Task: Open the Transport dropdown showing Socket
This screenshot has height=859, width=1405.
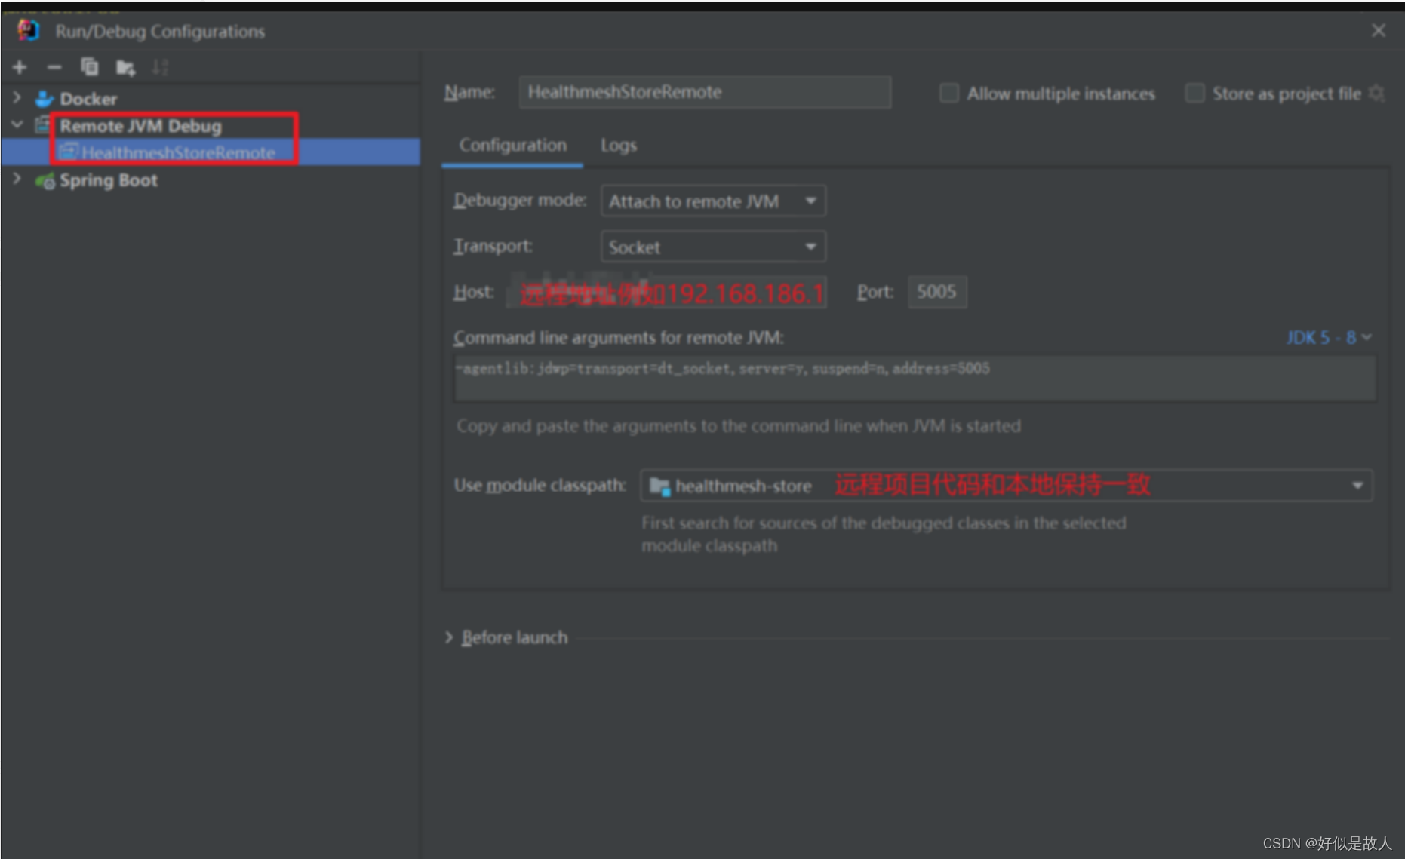Action: pyautogui.click(x=811, y=247)
